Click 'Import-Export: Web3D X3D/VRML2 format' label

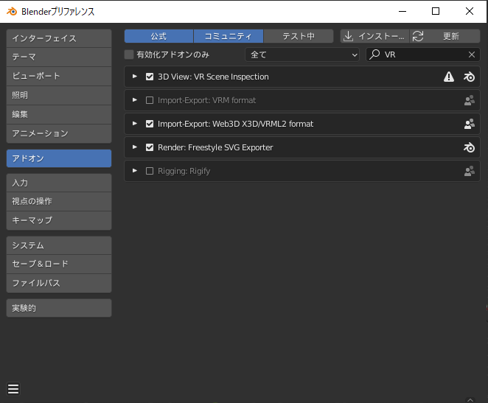[x=235, y=124]
